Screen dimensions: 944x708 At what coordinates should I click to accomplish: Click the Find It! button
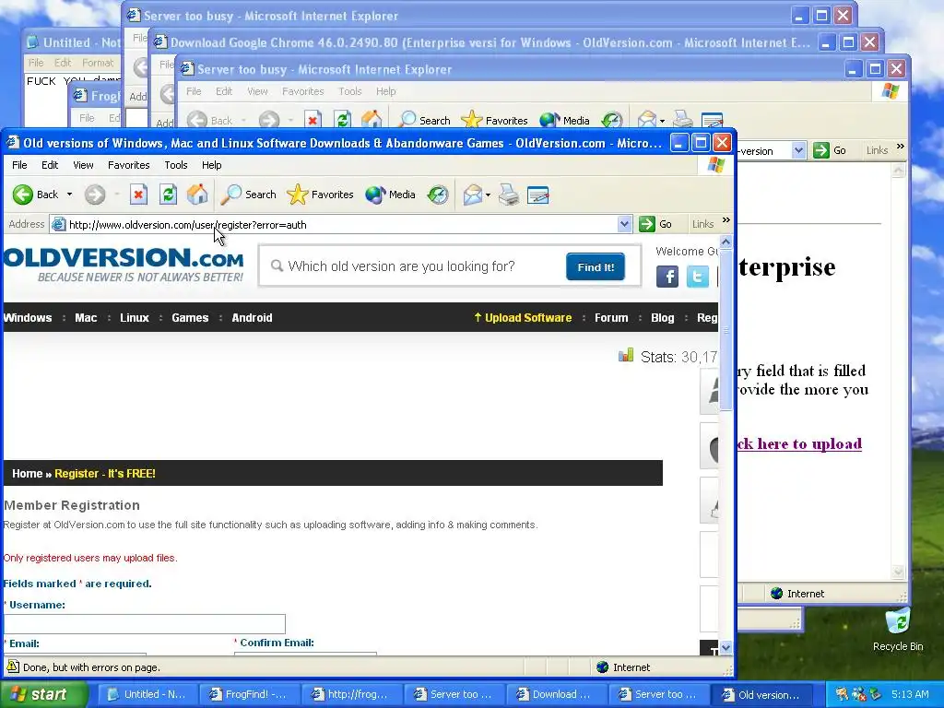pos(595,266)
